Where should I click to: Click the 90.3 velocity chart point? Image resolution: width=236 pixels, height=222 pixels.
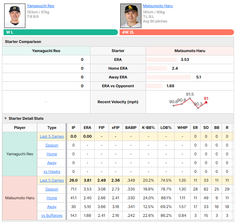198,108
